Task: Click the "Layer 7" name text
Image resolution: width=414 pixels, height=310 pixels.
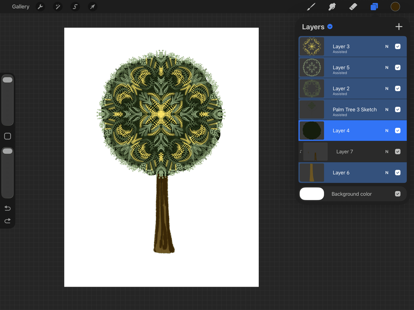Action: [x=344, y=152]
